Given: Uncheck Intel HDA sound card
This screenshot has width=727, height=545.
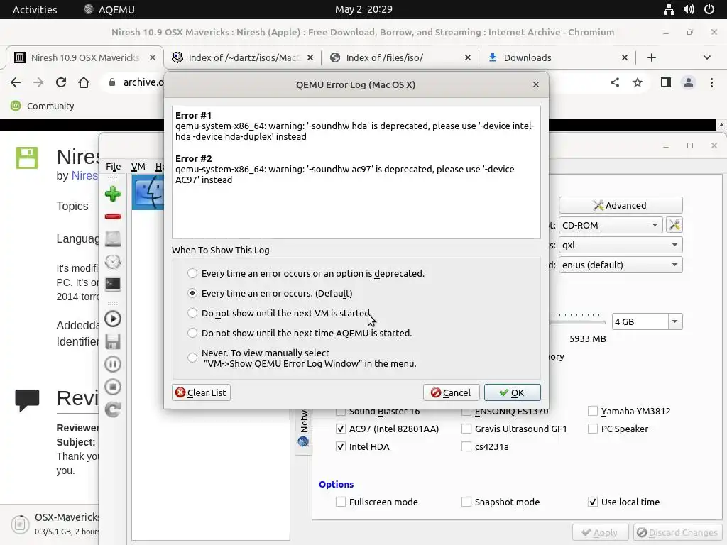Looking at the screenshot, I should click(341, 447).
